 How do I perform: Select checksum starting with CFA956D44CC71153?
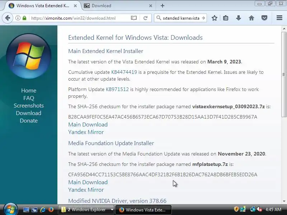(163, 175)
